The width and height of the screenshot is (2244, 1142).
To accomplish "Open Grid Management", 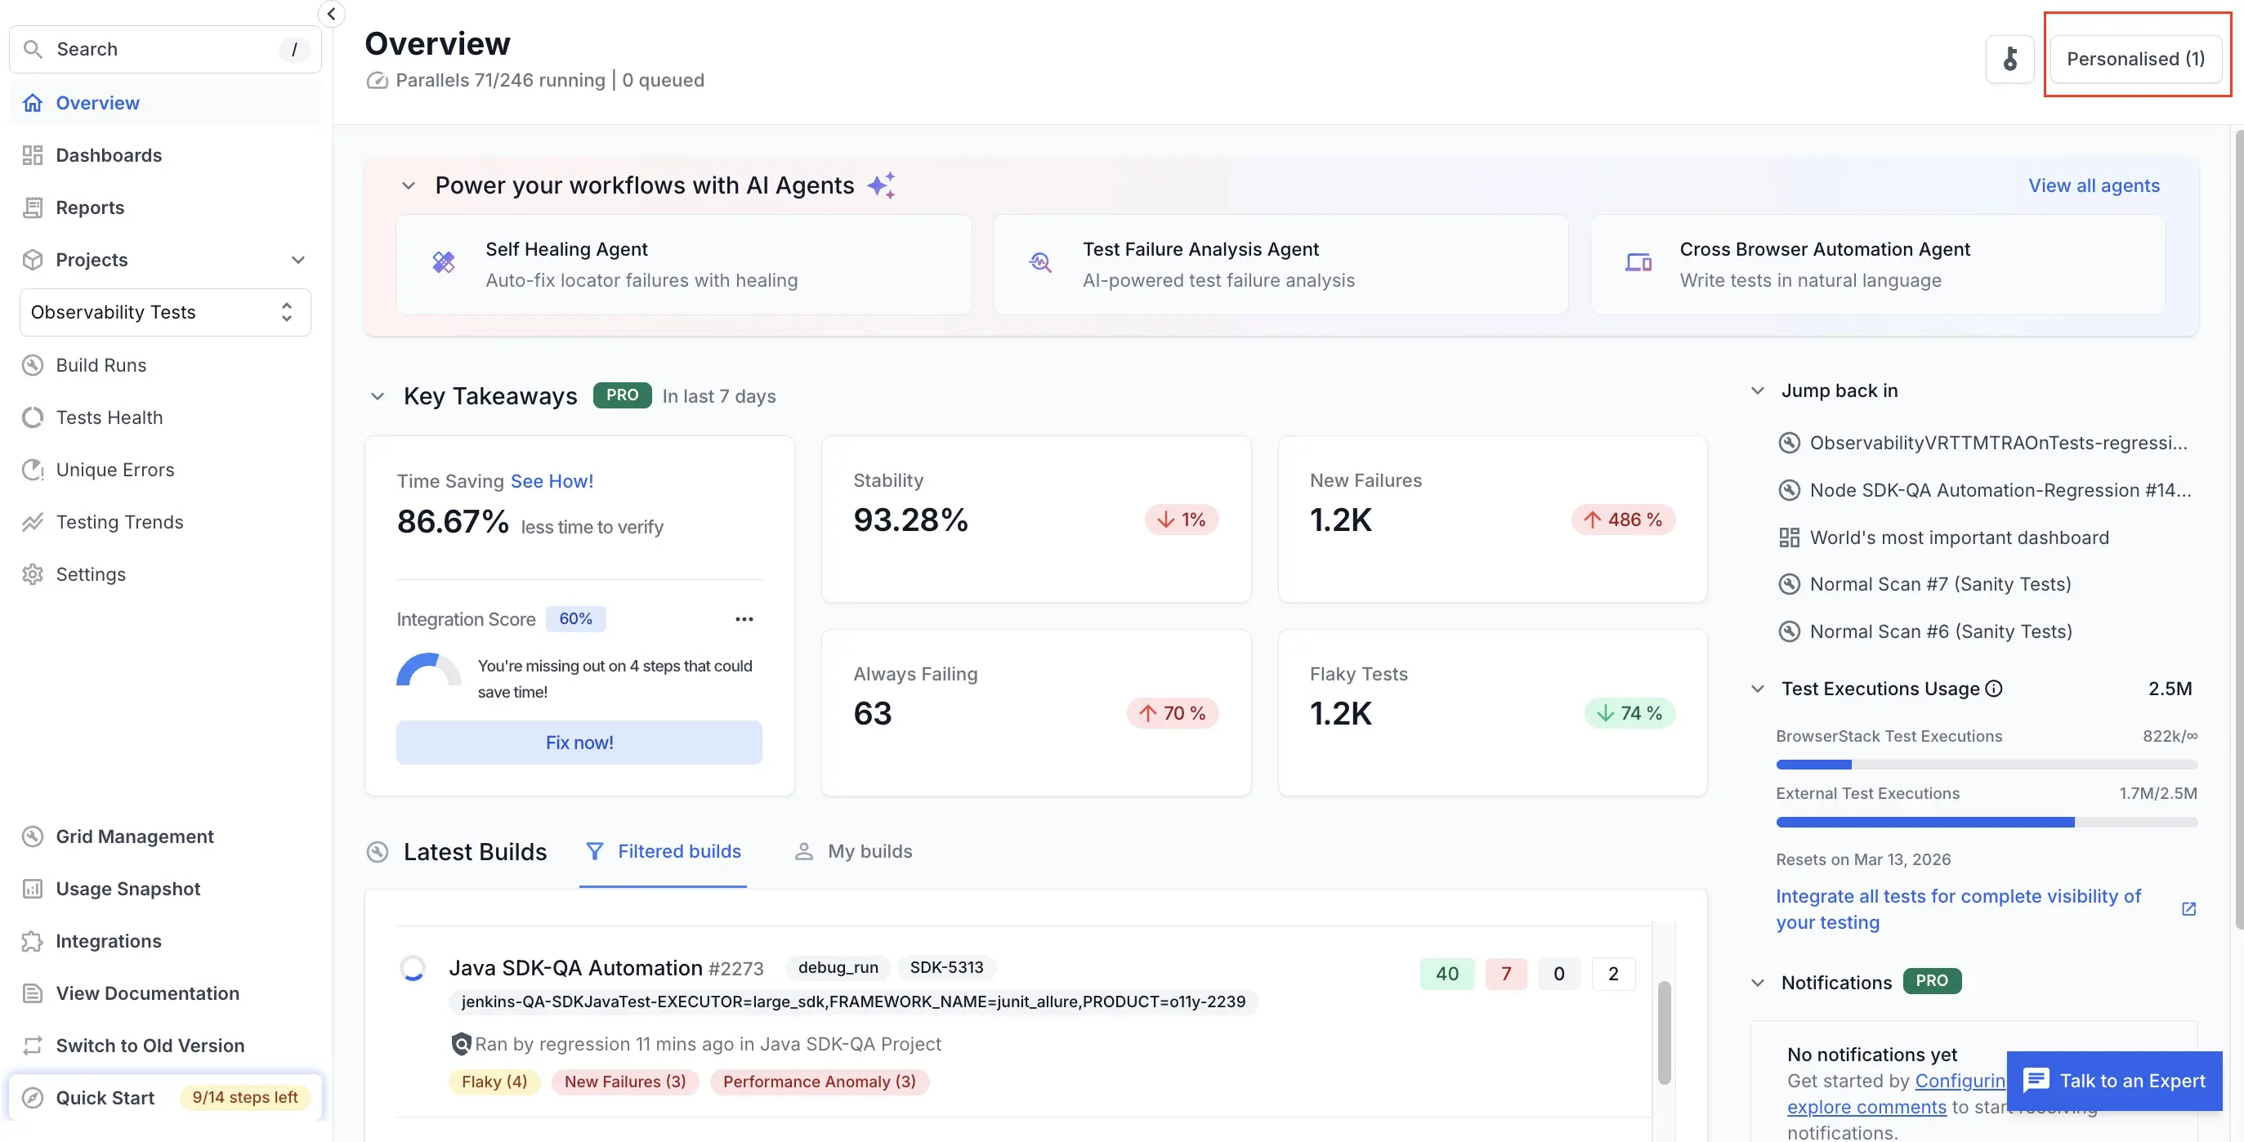I will [134, 836].
